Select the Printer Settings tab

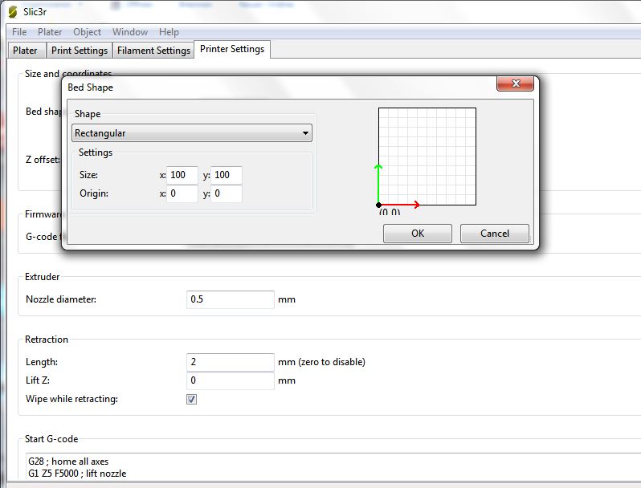click(232, 49)
